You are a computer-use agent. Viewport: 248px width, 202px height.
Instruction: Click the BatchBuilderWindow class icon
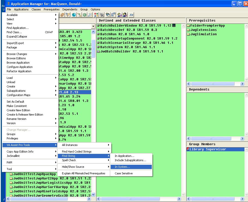[98, 26]
